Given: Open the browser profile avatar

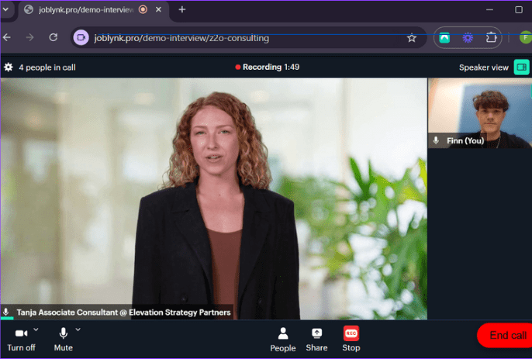Looking at the screenshot, I should point(526,37).
